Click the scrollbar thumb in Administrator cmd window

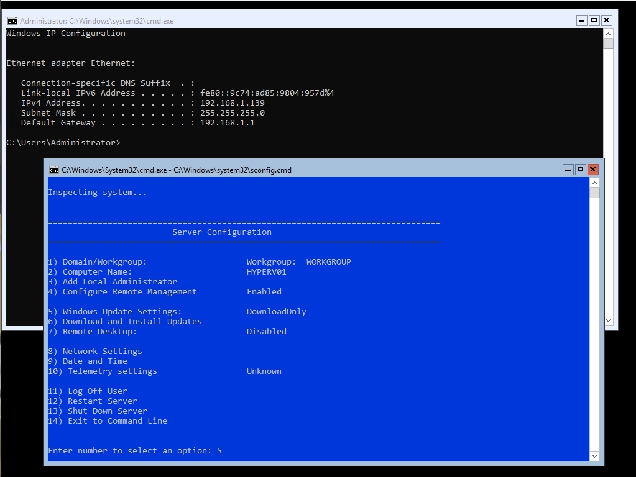tap(608, 43)
